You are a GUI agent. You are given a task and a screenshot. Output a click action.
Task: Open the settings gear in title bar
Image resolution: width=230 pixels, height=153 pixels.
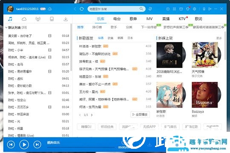(x=195, y=9)
